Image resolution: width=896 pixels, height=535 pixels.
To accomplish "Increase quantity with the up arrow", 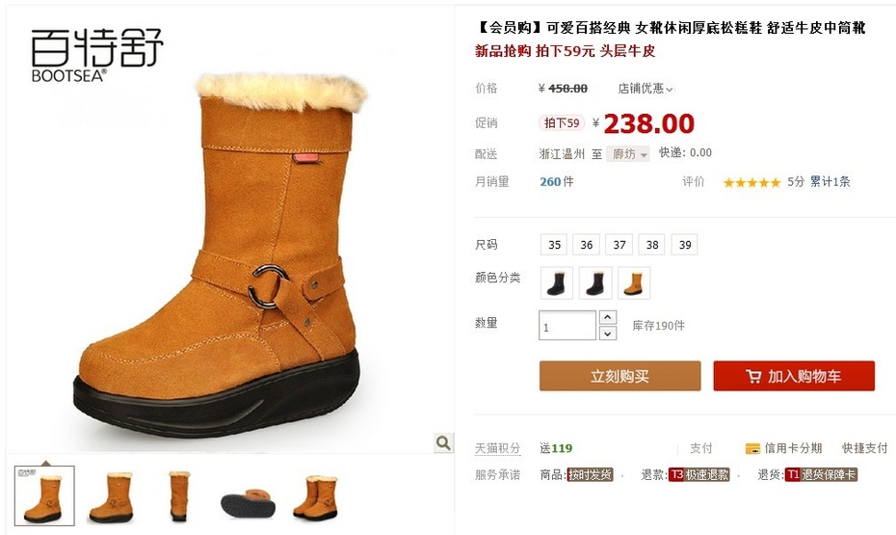I will coord(607,317).
